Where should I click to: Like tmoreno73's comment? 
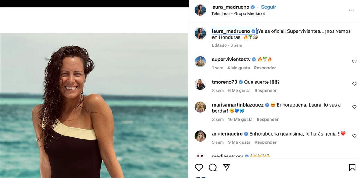click(354, 84)
